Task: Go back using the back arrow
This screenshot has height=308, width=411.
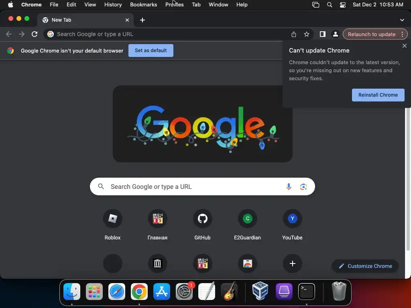Action: [9, 34]
